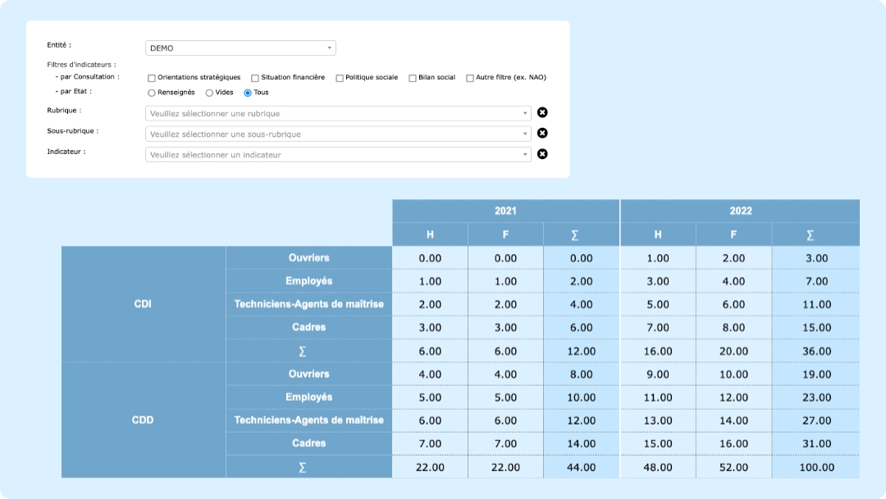Select the Renseignés radio button

pos(151,93)
